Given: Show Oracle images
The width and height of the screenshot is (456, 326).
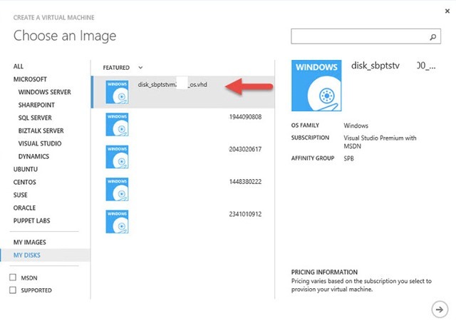Looking at the screenshot, I should [24, 208].
